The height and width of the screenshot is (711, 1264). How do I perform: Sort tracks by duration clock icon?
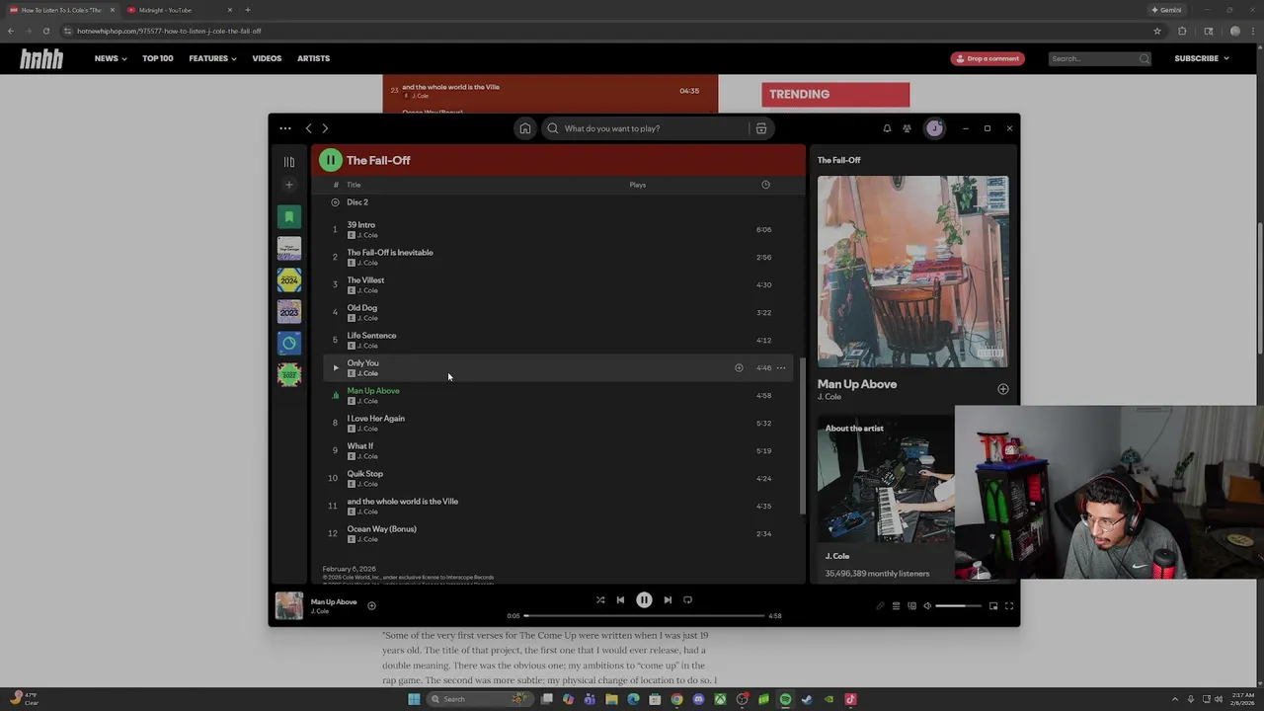[765, 185]
